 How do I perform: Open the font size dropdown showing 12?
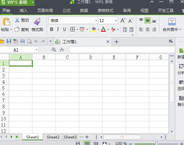click(116, 21)
